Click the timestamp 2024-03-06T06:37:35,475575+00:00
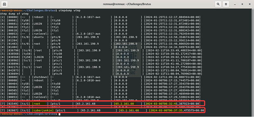Screen dimensions: 254x117 pyautogui.click(x=177, y=110)
